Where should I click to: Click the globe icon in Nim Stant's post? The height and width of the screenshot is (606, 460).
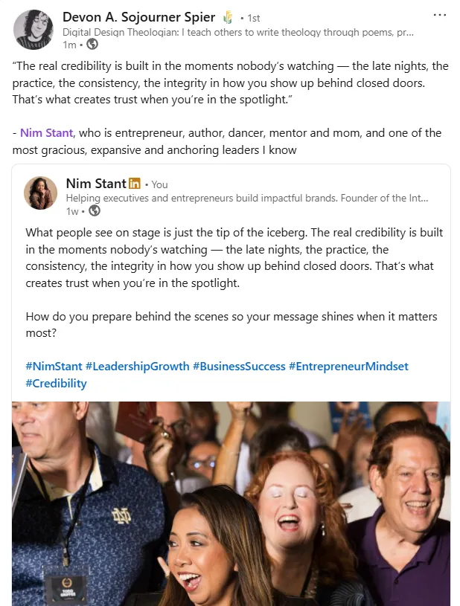click(x=94, y=210)
